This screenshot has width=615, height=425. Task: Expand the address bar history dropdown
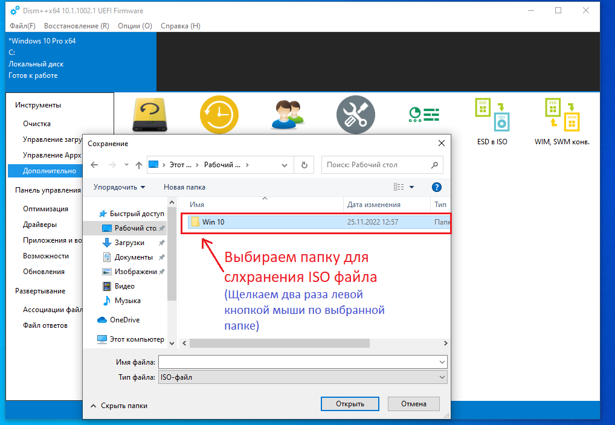click(x=285, y=165)
